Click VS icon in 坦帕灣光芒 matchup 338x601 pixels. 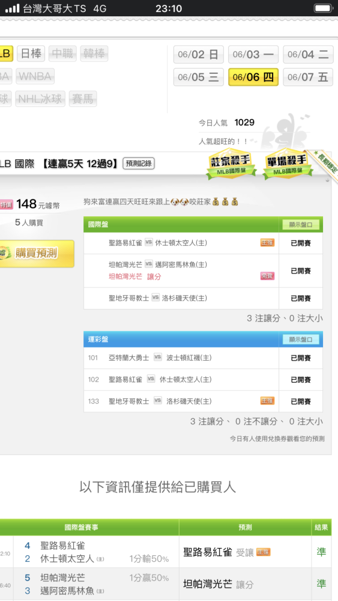coord(149,264)
